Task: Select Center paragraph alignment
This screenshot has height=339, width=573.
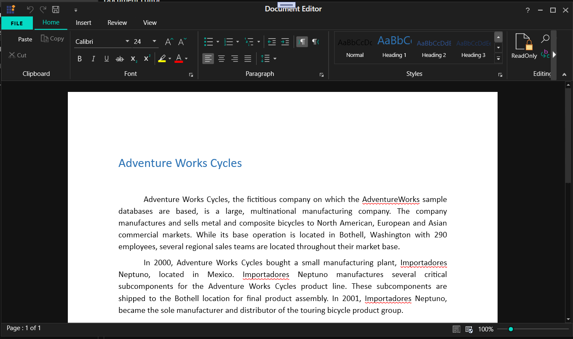Action: click(x=221, y=59)
